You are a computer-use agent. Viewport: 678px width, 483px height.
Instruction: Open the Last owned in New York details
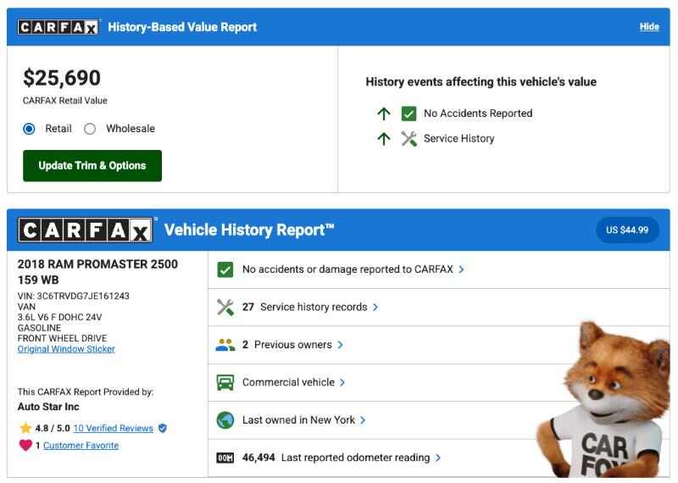click(303, 419)
